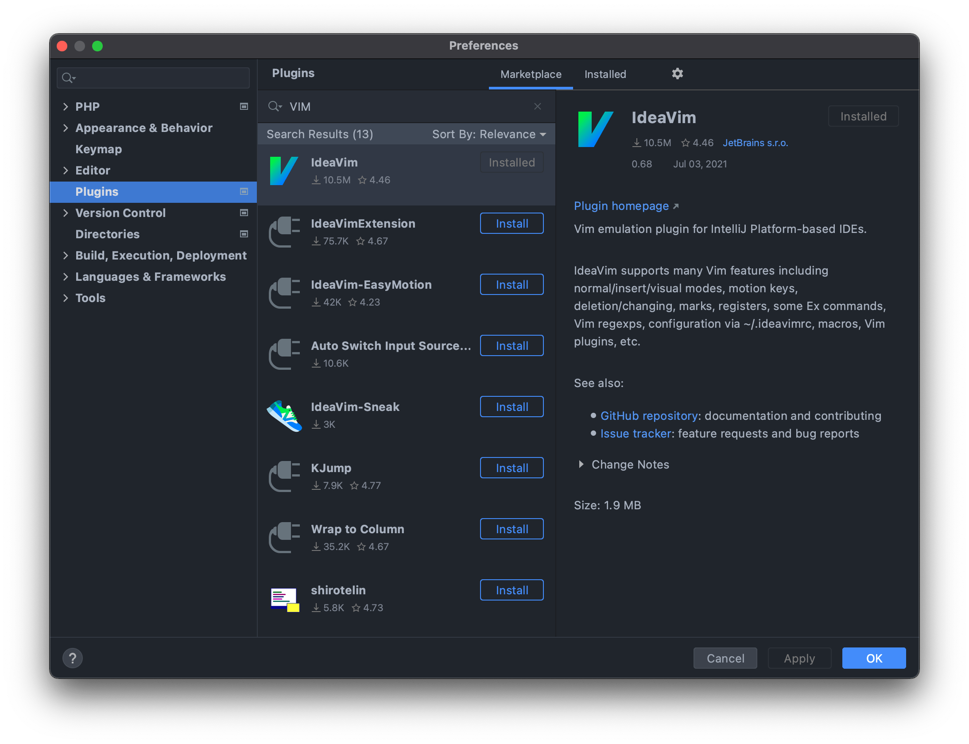
Task: Open the plugins settings gear icon
Action: point(677,74)
